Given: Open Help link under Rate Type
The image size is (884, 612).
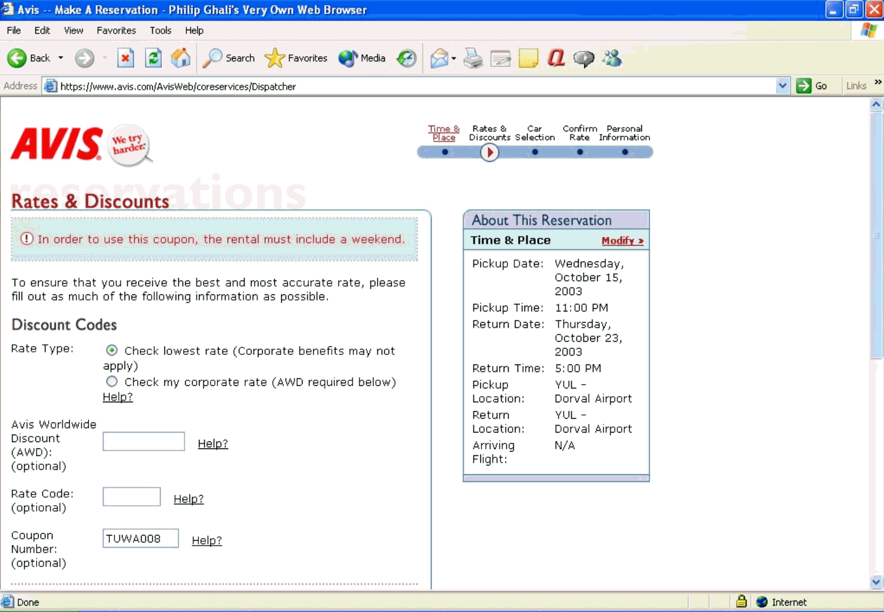Looking at the screenshot, I should point(118,397).
